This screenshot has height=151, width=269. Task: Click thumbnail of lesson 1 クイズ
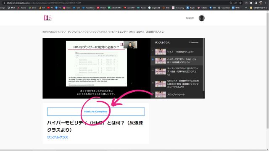[x=161, y=52]
